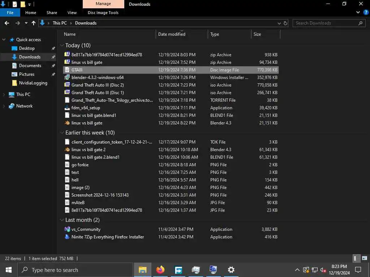Image resolution: width=370 pixels, height=277 pixels.
Task: Switch to the Share ribbon tab
Action: tap(52, 13)
